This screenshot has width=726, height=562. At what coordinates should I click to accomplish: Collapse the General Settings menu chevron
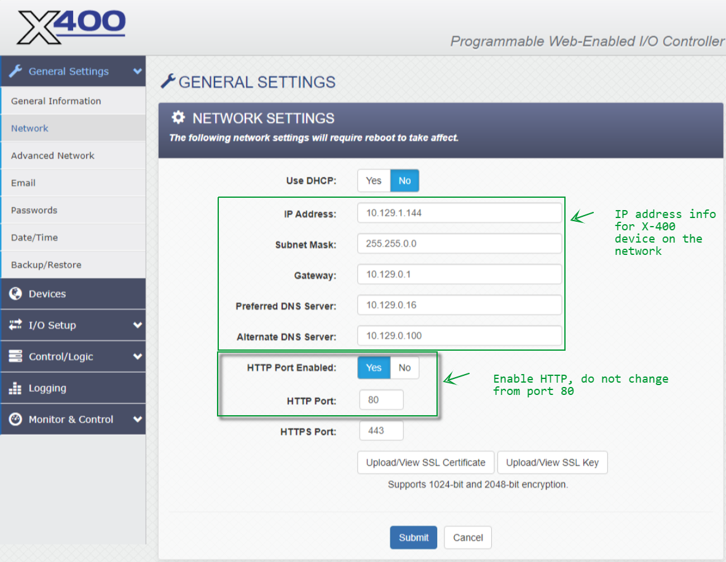(x=136, y=71)
